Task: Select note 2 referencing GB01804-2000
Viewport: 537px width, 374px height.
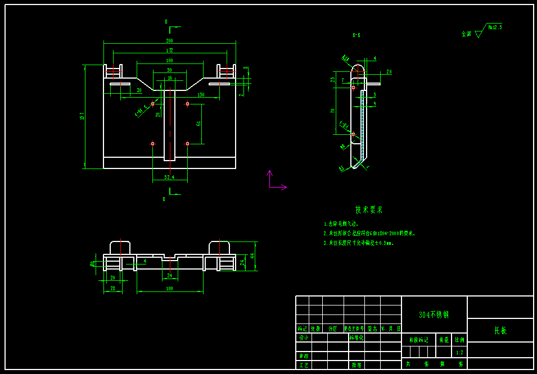Action: 369,234
